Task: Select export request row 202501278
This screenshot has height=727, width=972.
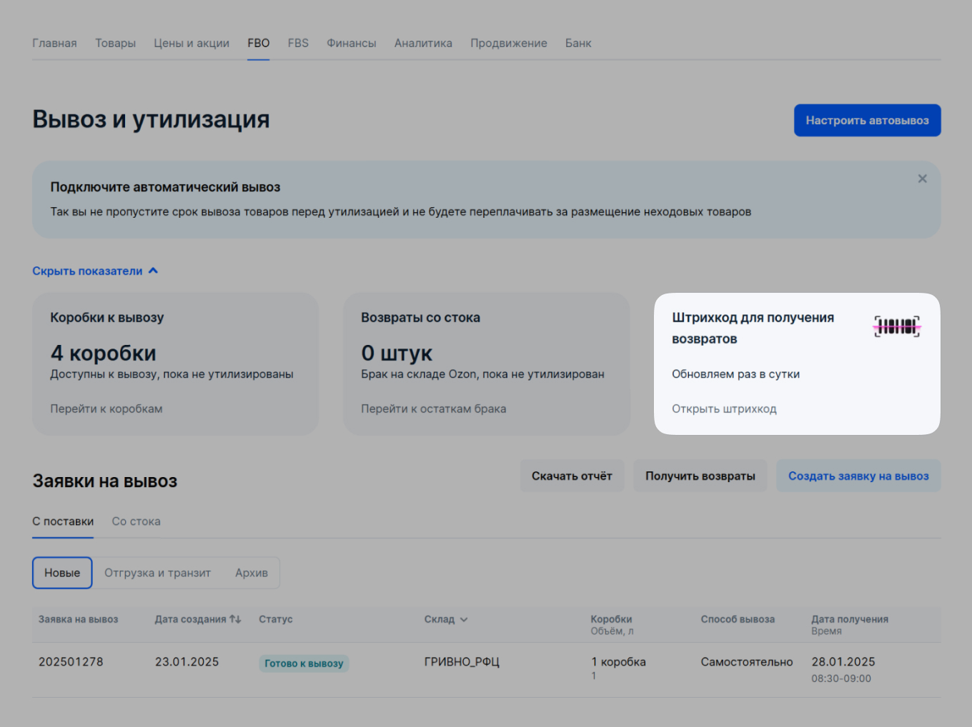Action: [x=71, y=662]
